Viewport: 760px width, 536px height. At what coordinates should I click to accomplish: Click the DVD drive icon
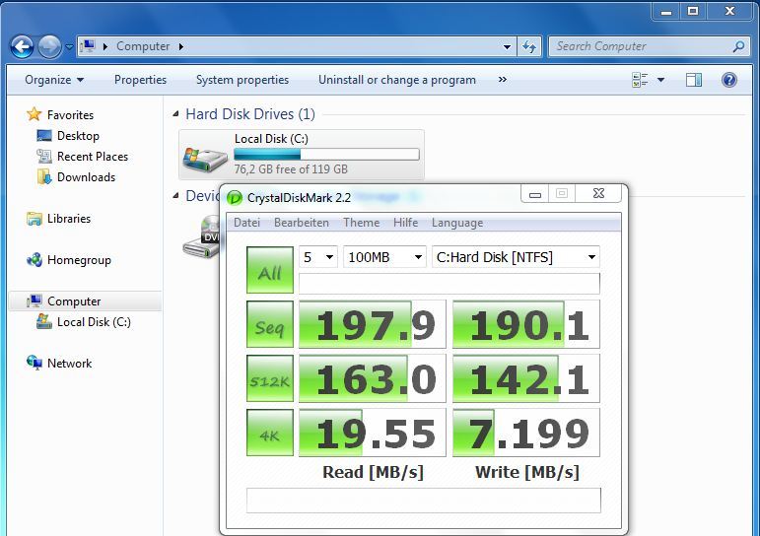coord(201,237)
